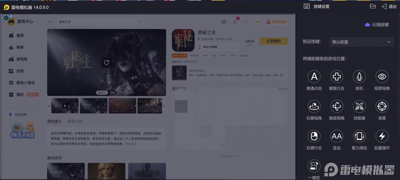Show the 图集 media tab

[x=113, y=93]
